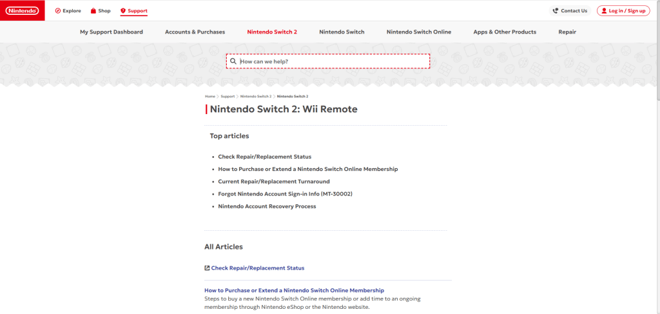The width and height of the screenshot is (660, 314).
Task: Click the Home breadcrumb link
Action: [210, 96]
